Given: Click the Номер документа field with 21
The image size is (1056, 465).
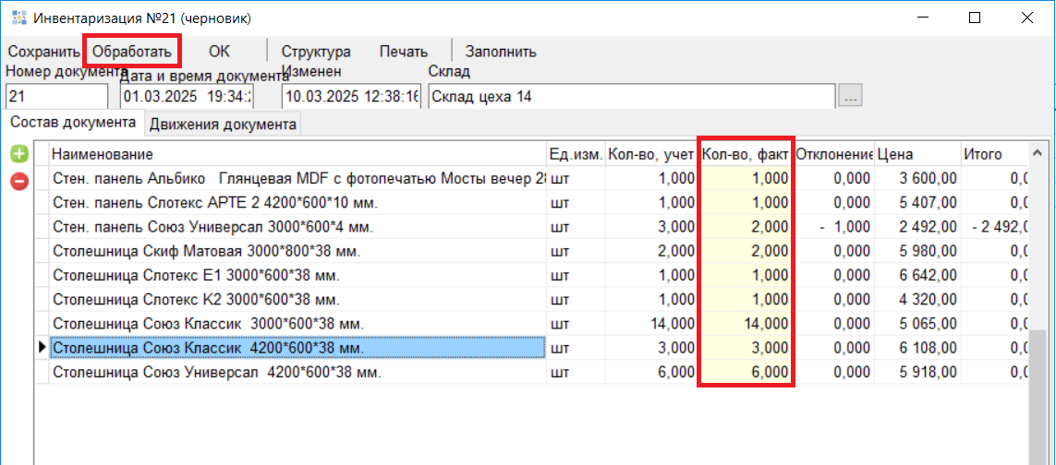Looking at the screenshot, I should point(56,96).
